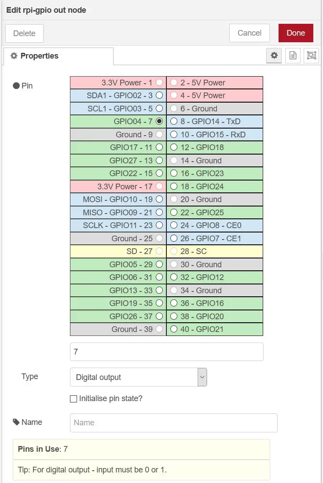Click the Pin label circle icon
This screenshot has width=323, height=483.
point(16,86)
